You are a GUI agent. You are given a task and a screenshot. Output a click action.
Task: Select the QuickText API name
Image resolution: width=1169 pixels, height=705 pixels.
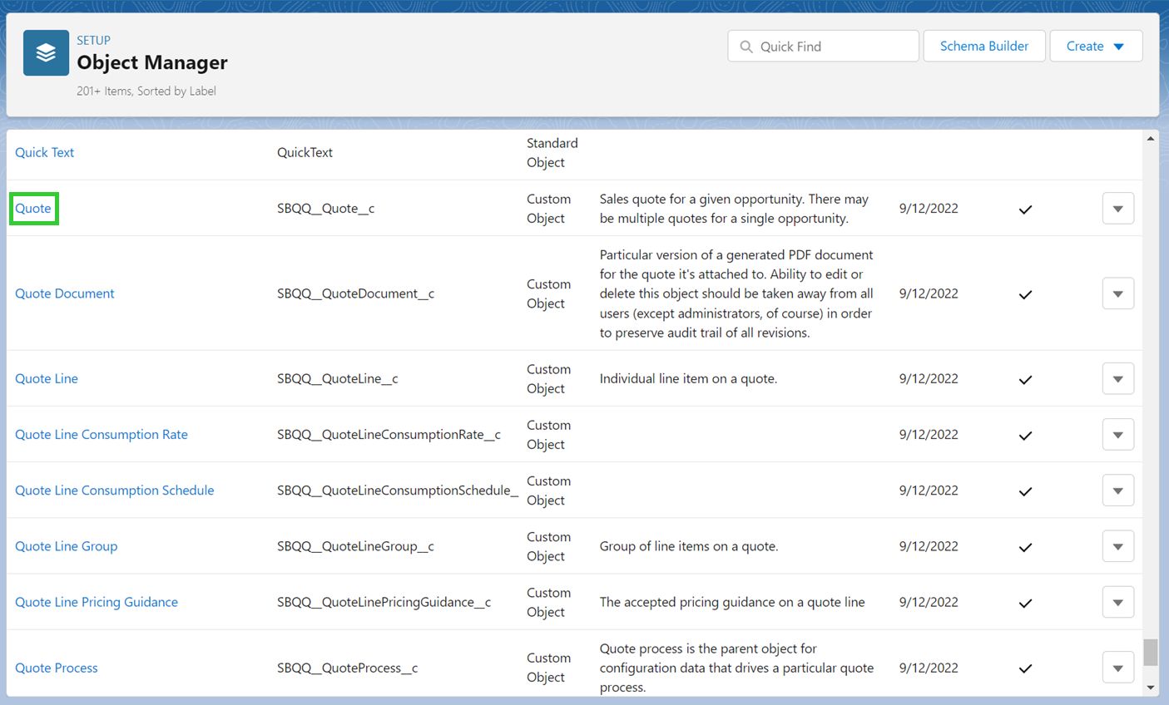[305, 152]
